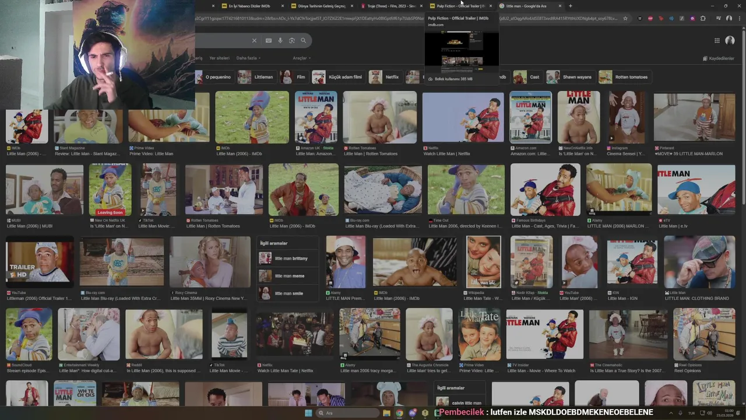Switch to 'Troje (Three) - Film, 2023' tab
The width and height of the screenshot is (746, 420).
[390, 6]
